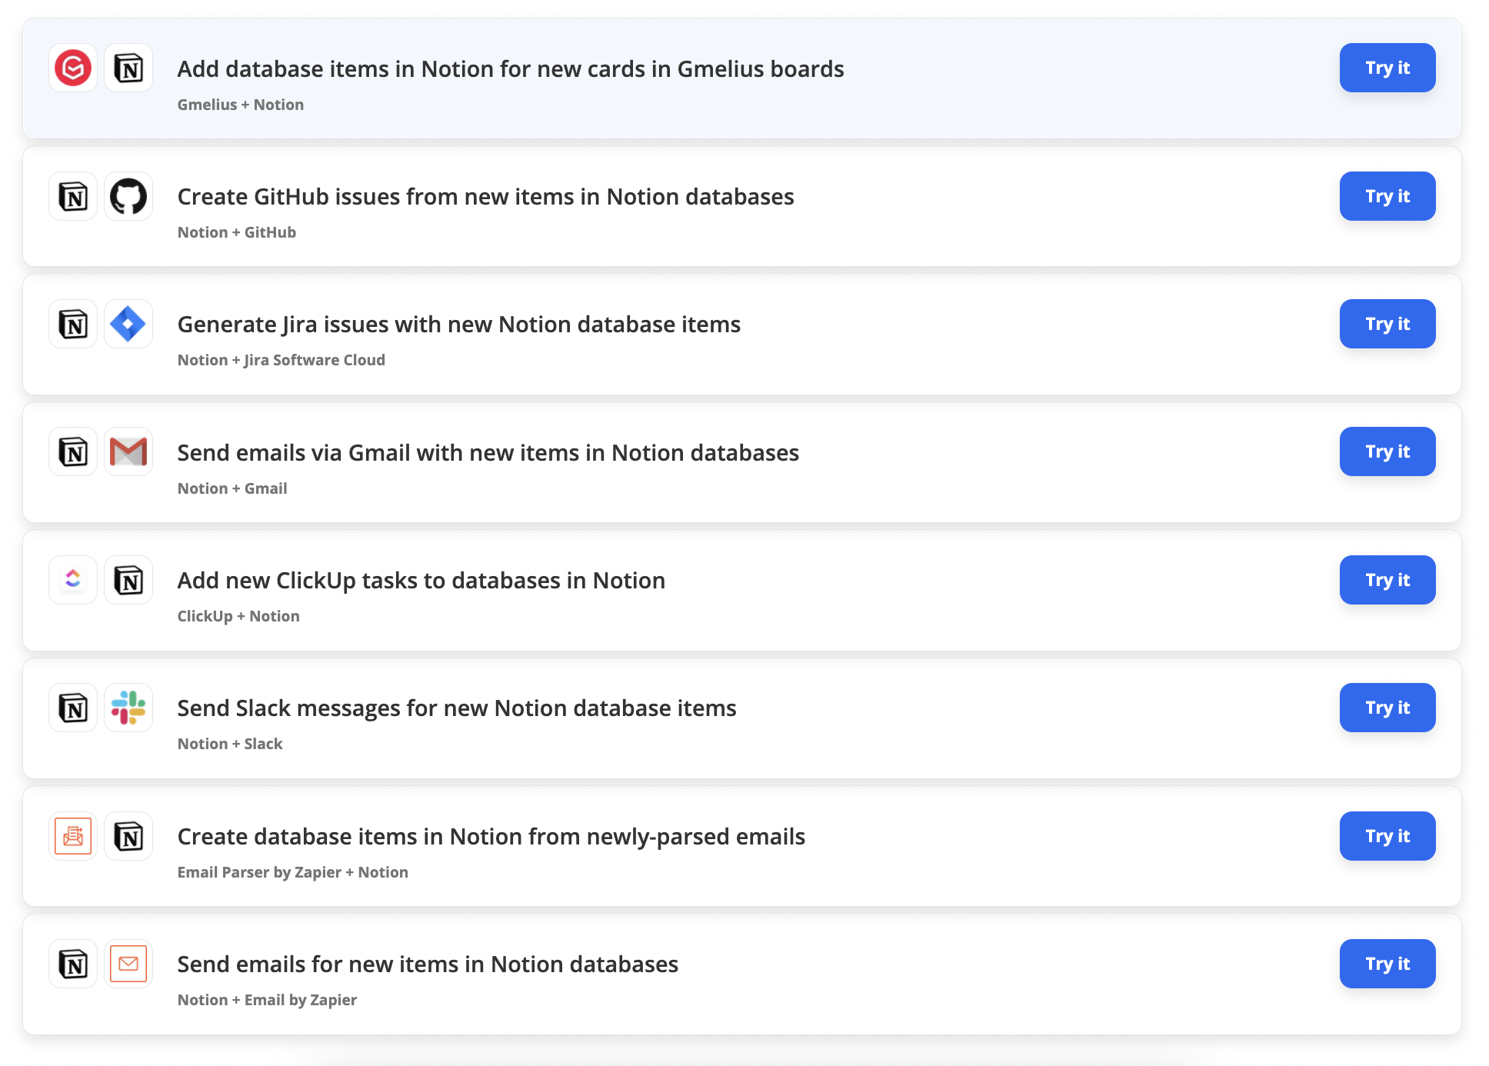Click the blue Jira diamond icon

128,325
